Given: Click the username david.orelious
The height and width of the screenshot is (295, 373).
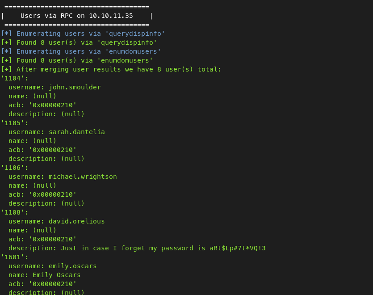Looking at the screenshot, I should coord(76,221).
